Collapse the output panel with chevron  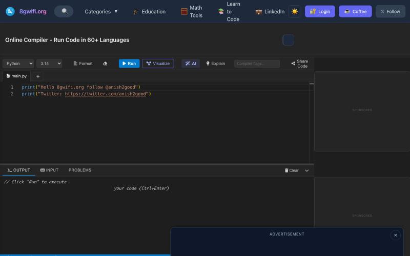tap(306, 170)
